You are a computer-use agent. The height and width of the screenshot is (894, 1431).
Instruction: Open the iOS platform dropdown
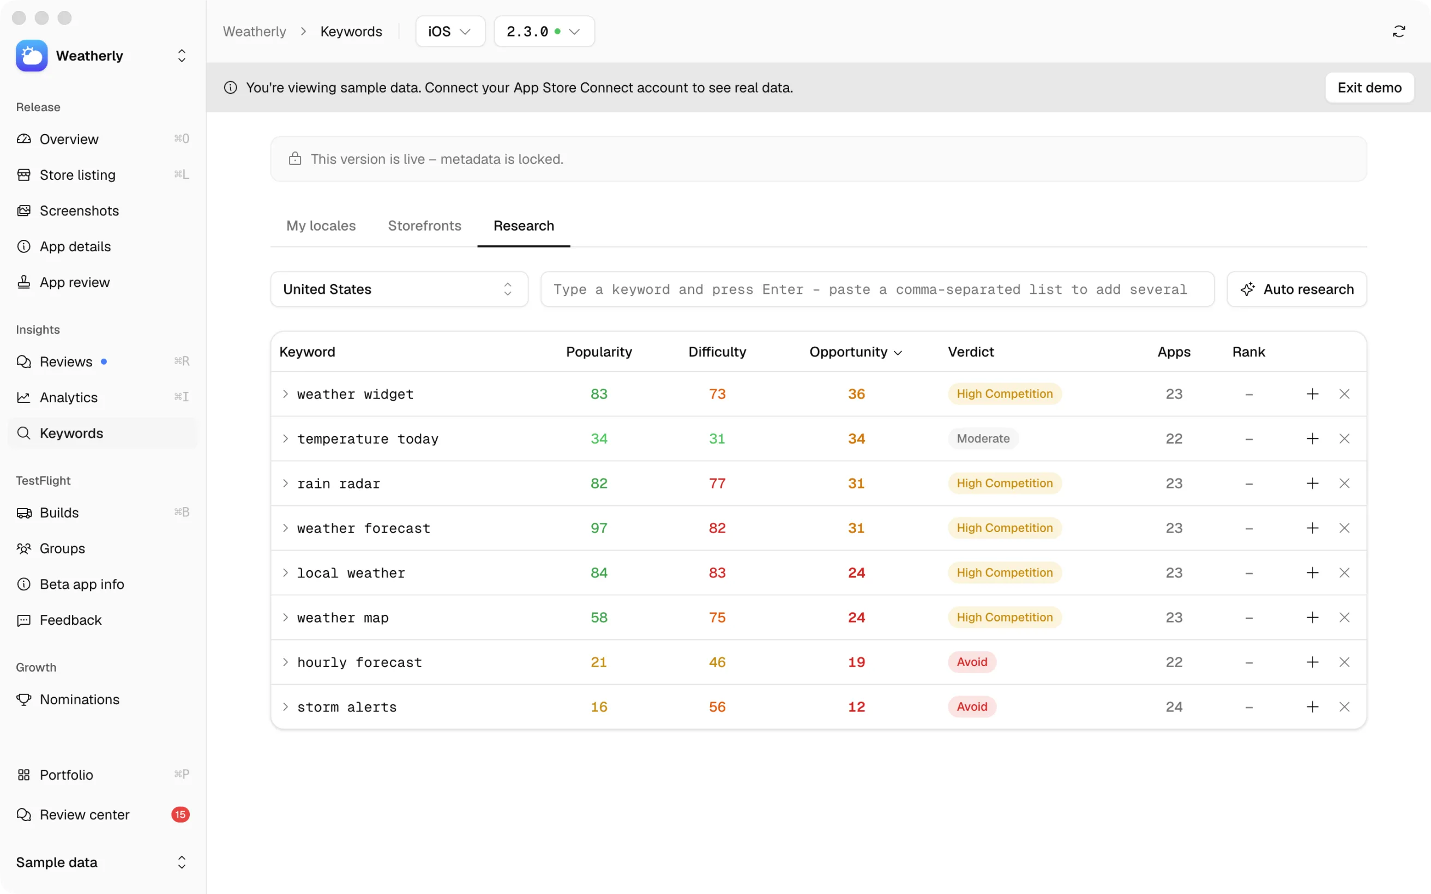click(450, 31)
